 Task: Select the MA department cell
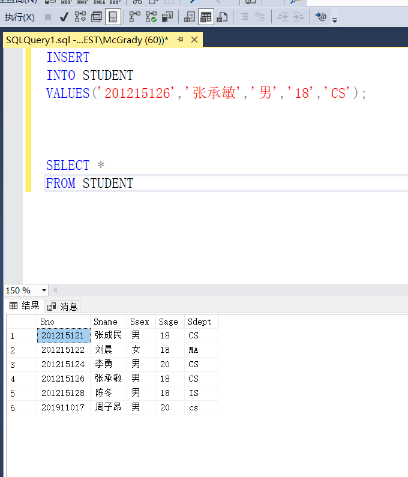point(202,350)
